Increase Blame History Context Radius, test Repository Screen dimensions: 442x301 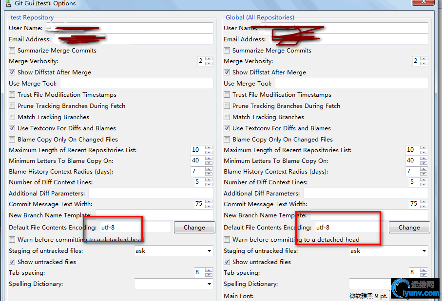click(x=209, y=169)
